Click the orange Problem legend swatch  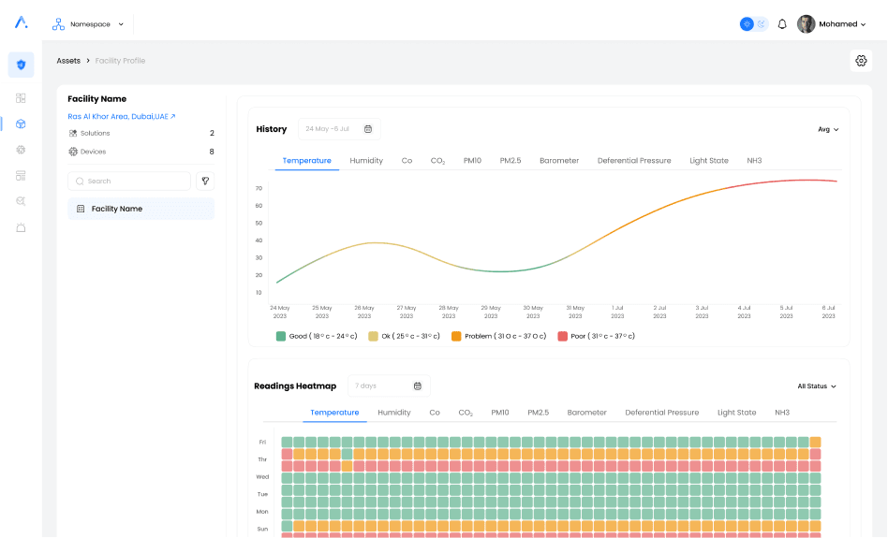456,336
